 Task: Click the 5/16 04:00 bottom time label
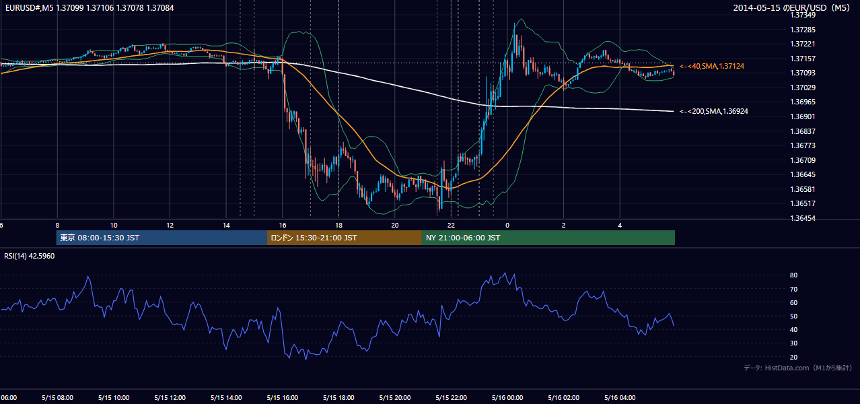(x=620, y=397)
